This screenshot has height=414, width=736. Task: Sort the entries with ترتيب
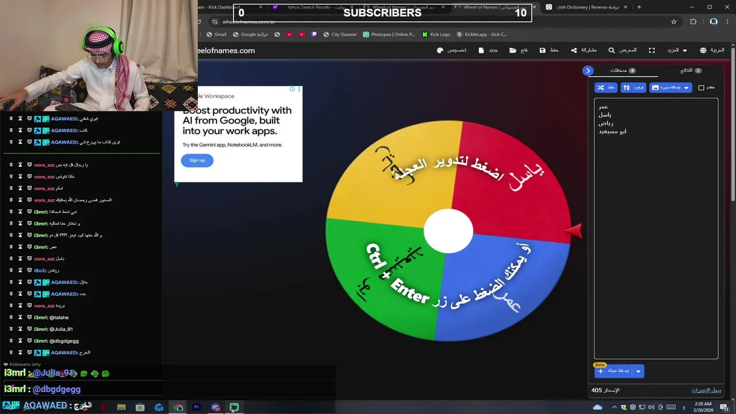pos(633,87)
